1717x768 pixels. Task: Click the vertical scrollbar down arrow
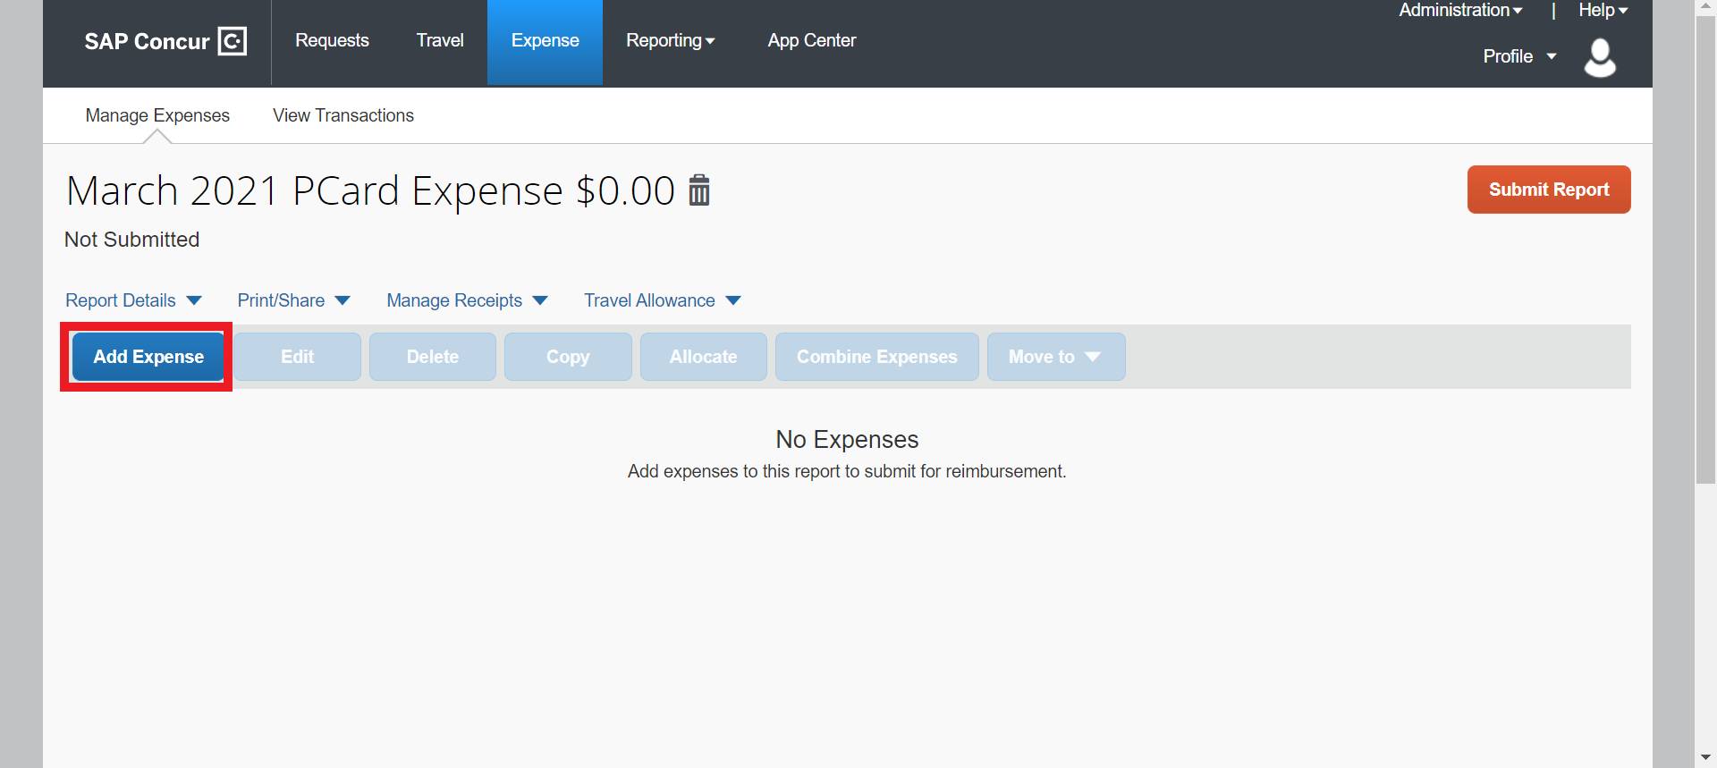(x=1705, y=758)
